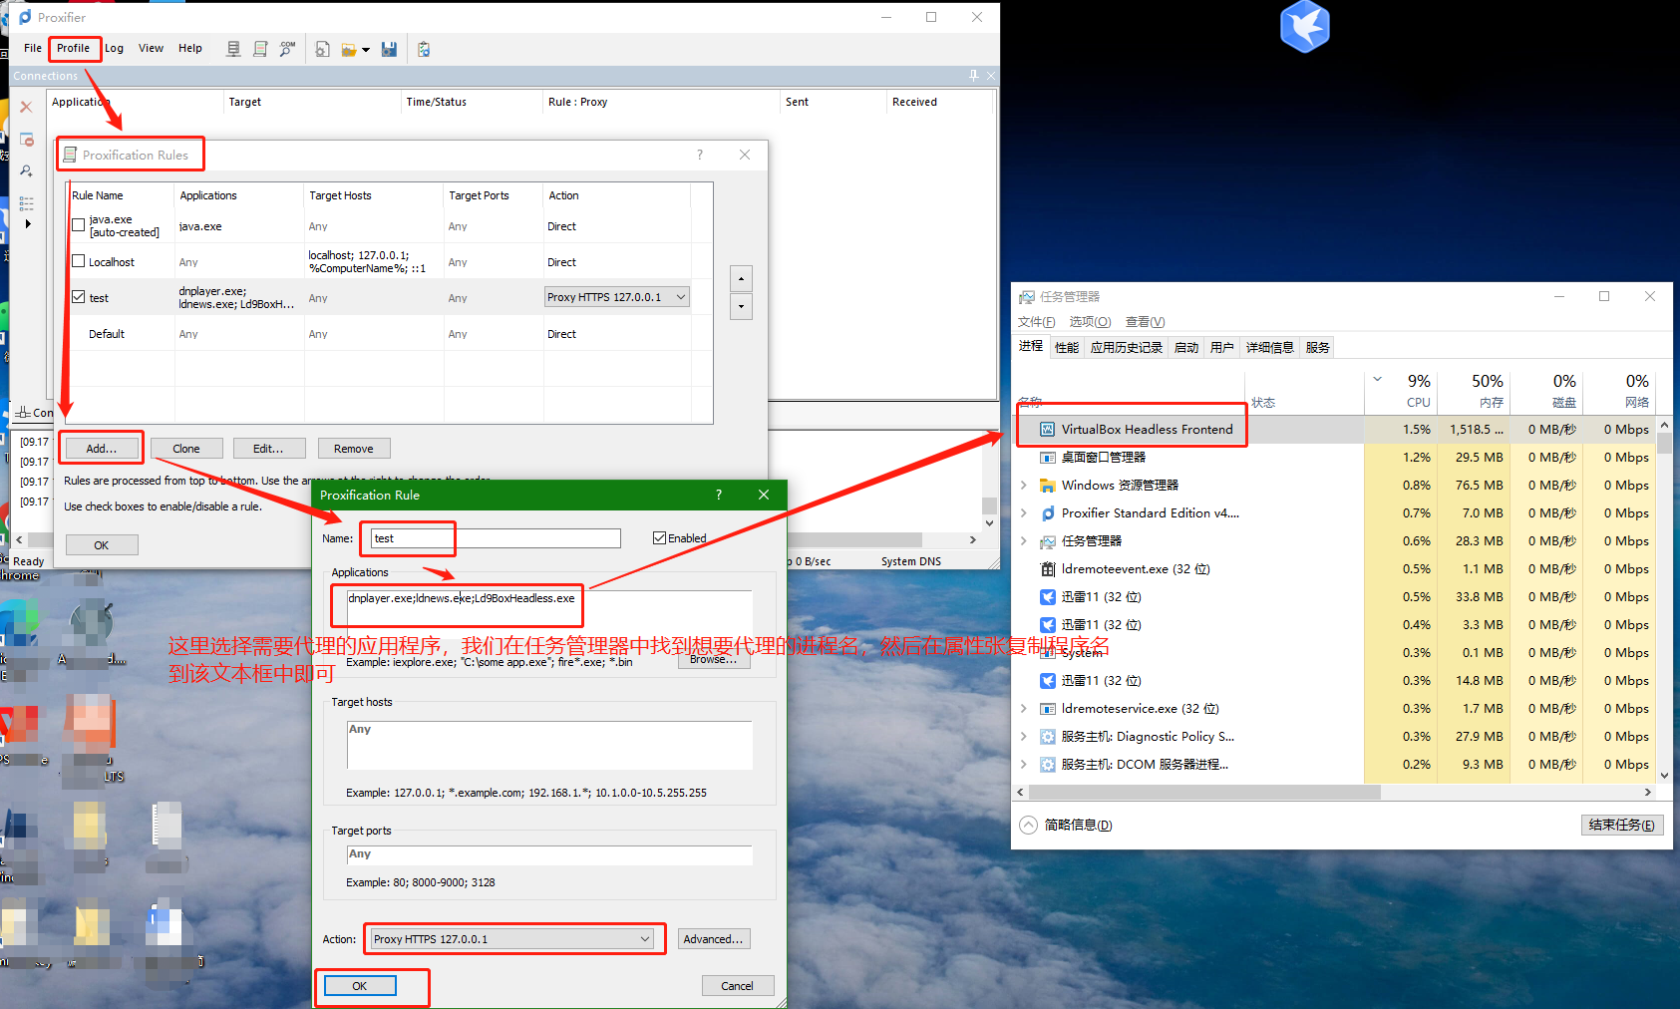Open Proxy Servers toolbar icon in Proxifier
The width and height of the screenshot is (1680, 1009).
pyautogui.click(x=233, y=49)
